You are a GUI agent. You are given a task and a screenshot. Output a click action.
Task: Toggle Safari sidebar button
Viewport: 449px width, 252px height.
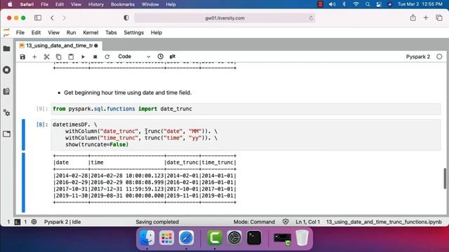[x=38, y=17]
